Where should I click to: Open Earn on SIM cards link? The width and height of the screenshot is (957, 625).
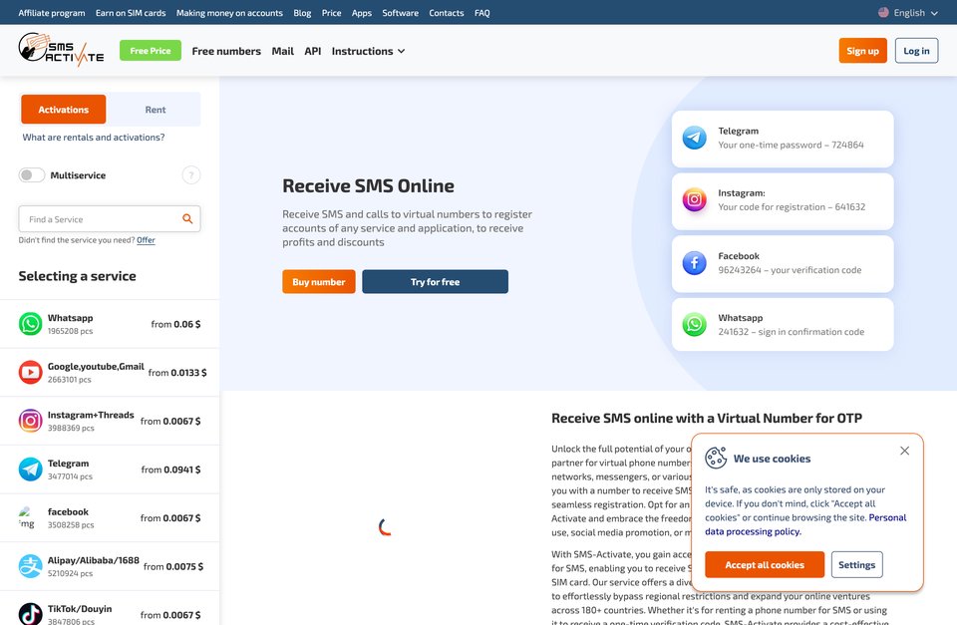(131, 13)
